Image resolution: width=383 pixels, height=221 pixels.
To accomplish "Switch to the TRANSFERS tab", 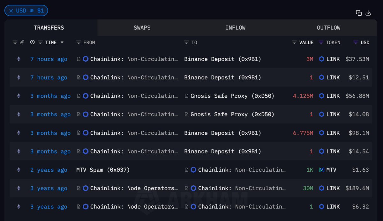I will 49,28.
